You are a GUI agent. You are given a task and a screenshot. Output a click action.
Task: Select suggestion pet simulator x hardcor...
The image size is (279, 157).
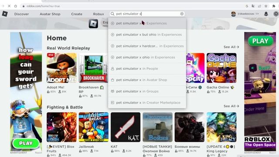(147, 46)
